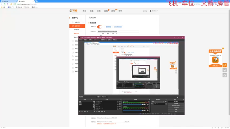
Task: Open 视频 in Douyu navigation
Action: [106, 11]
